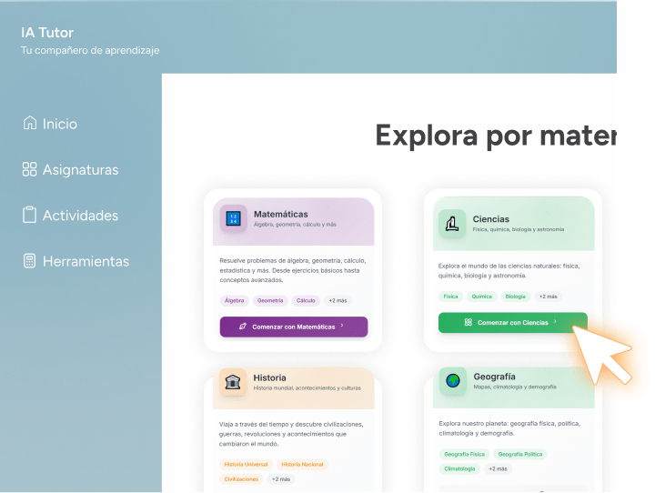Select the Química tag chip
Image resolution: width=655 pixels, height=493 pixels.
tap(481, 297)
